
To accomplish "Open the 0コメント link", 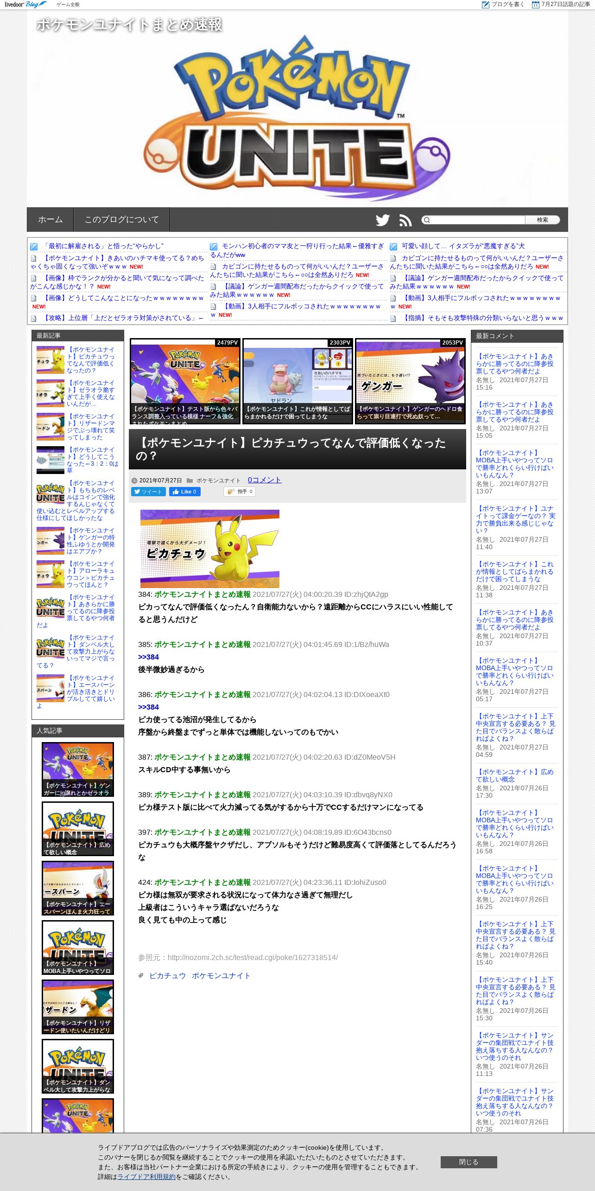I will [265, 480].
